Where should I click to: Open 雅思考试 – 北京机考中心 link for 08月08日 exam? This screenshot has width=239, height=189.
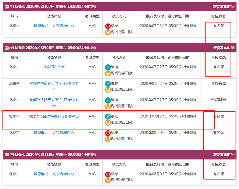pos(54,133)
